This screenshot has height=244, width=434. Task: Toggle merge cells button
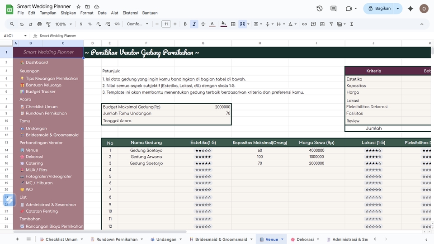[x=242, y=24]
